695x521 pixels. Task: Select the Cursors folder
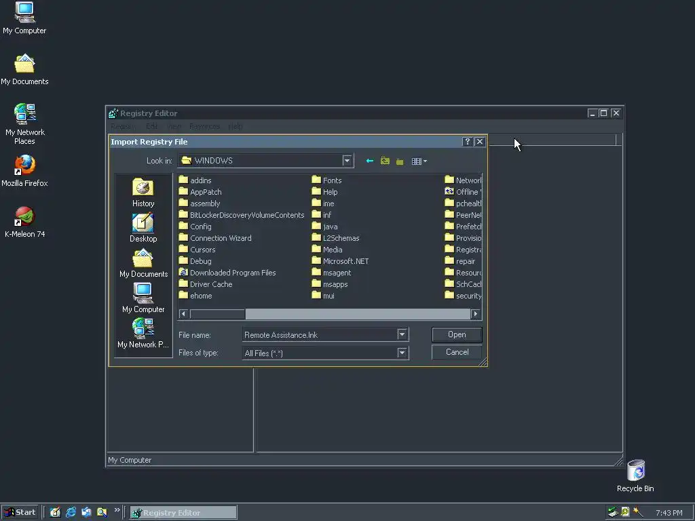point(197,250)
